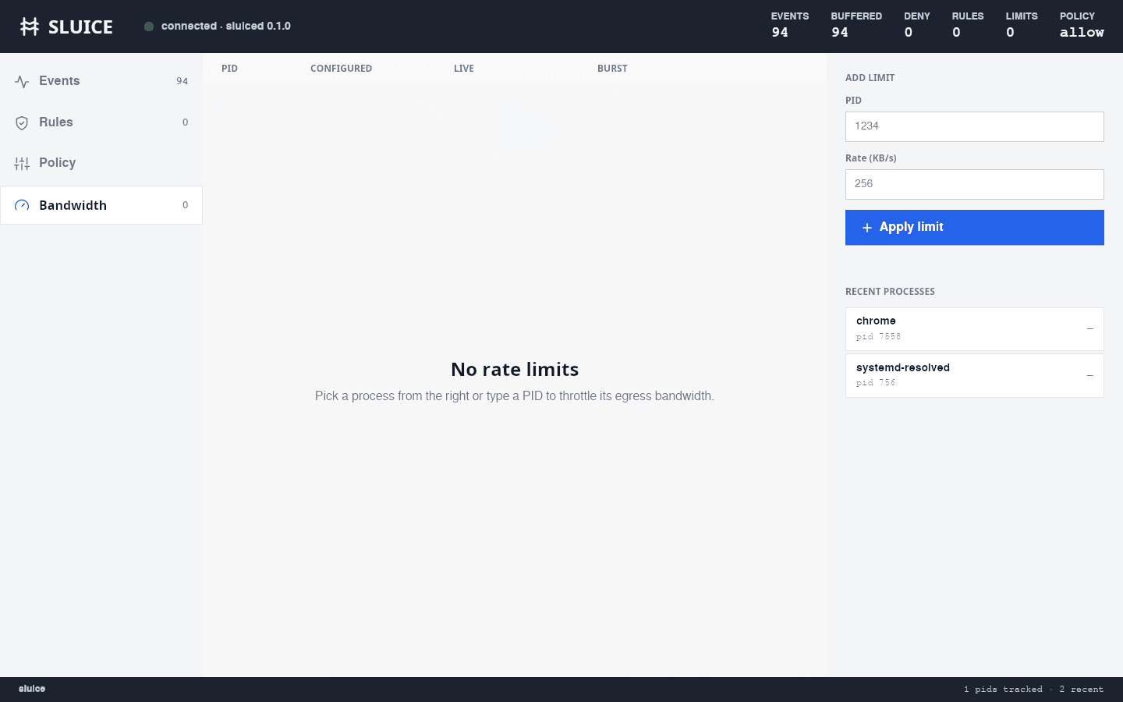The width and height of the screenshot is (1123, 702).
Task: Click the BUFFERED counter in header
Action: pos(856,25)
